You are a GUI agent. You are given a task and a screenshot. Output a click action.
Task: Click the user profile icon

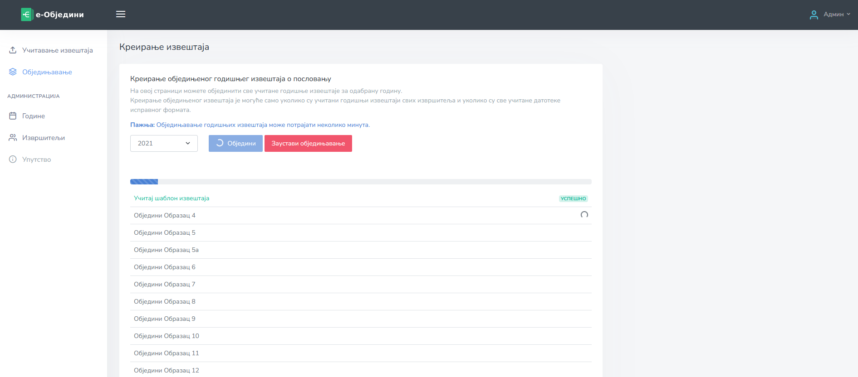[x=814, y=14]
